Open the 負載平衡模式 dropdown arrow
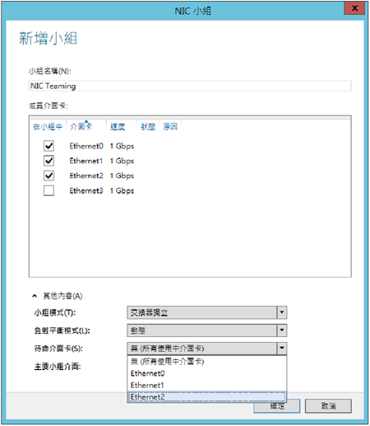 282,330
